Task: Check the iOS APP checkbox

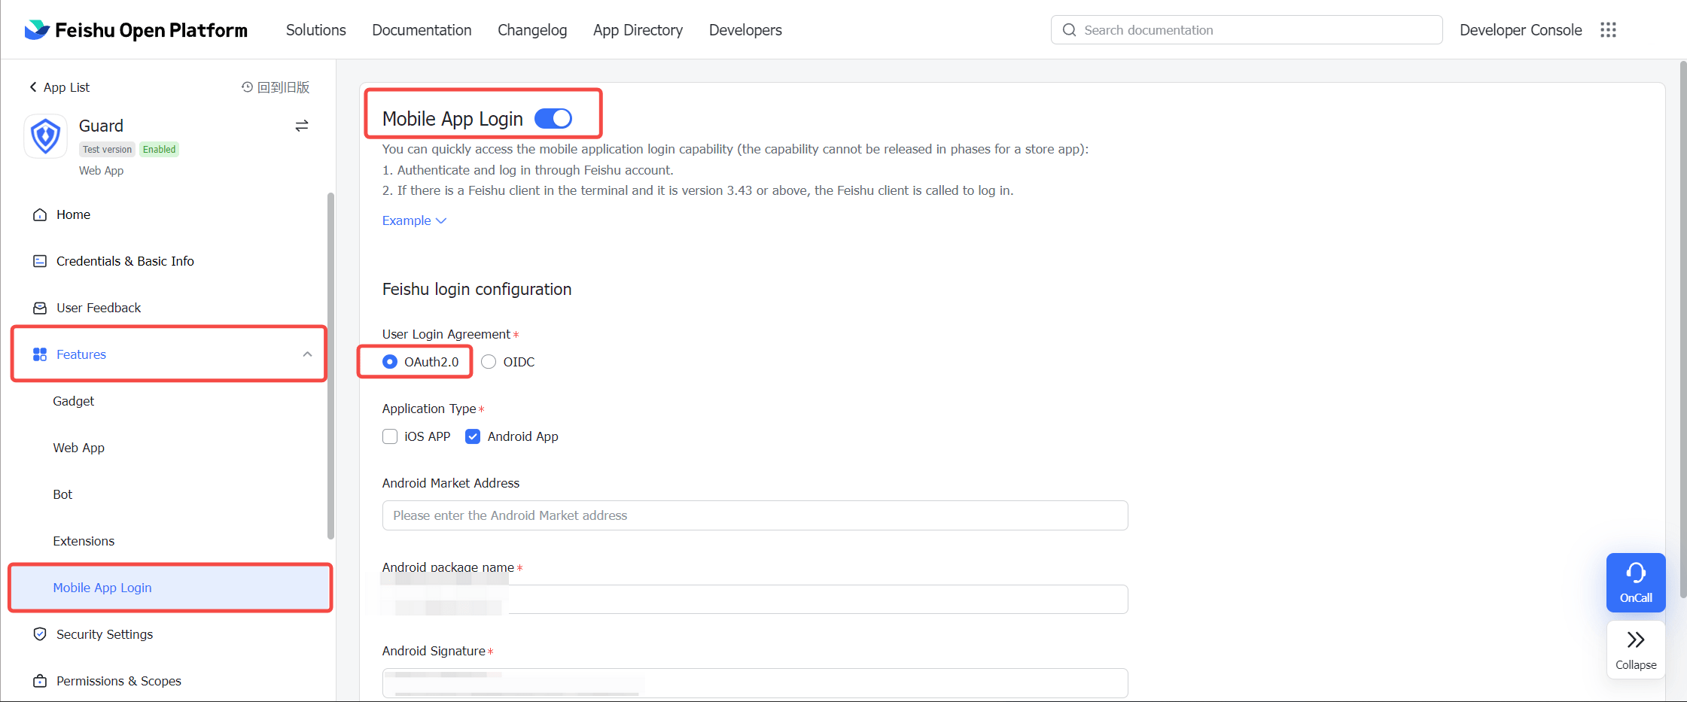Action: 390,436
